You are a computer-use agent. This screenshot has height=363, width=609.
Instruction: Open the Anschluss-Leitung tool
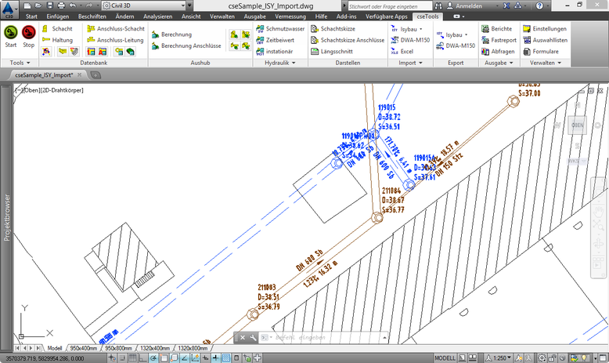115,40
